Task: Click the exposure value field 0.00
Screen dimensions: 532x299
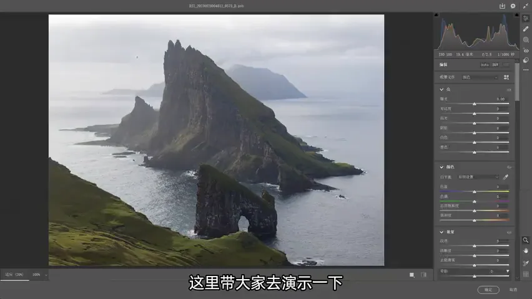Action: pyautogui.click(x=501, y=99)
